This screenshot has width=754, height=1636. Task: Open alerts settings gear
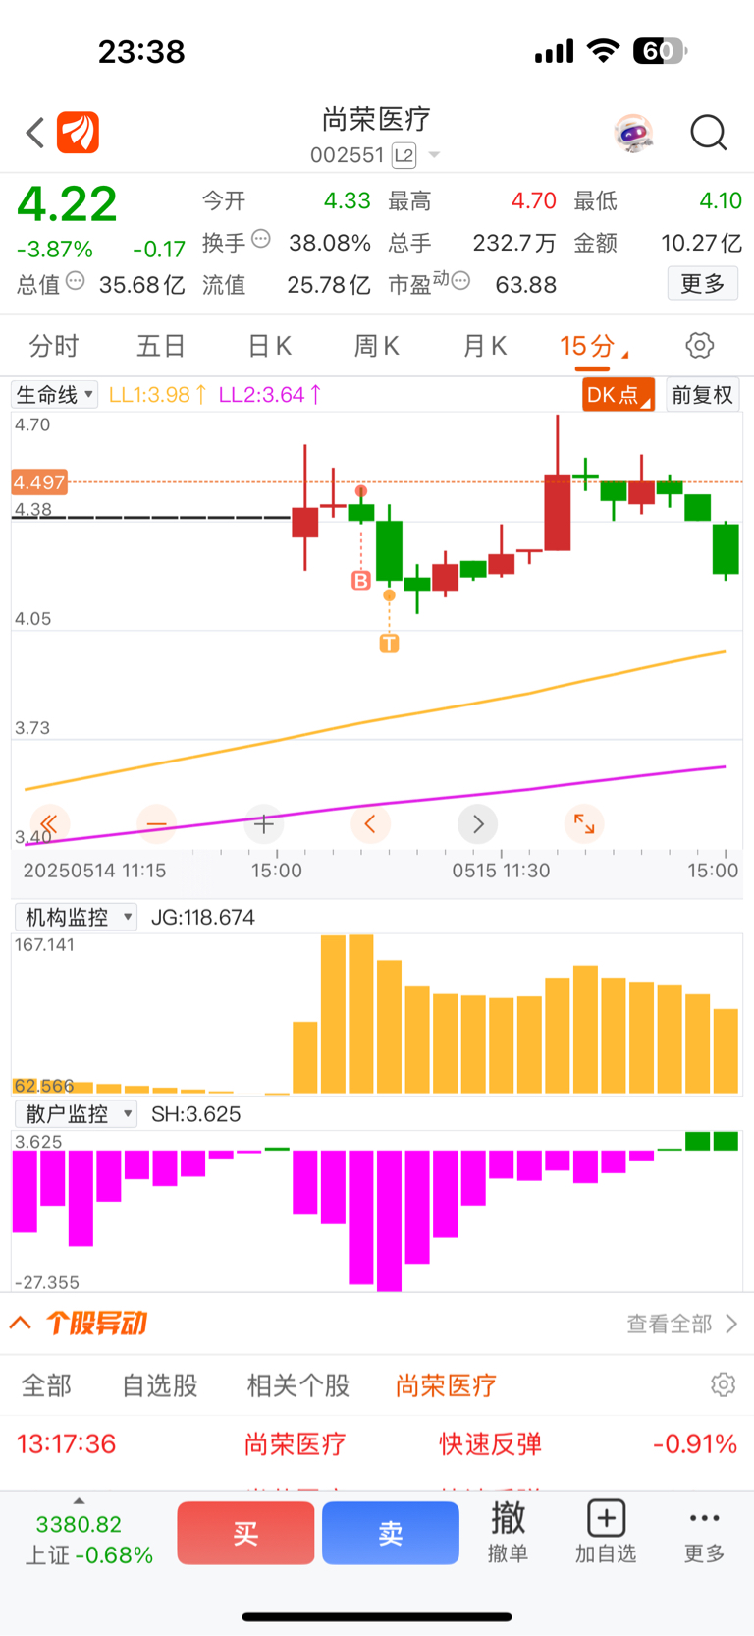pyautogui.click(x=723, y=1384)
